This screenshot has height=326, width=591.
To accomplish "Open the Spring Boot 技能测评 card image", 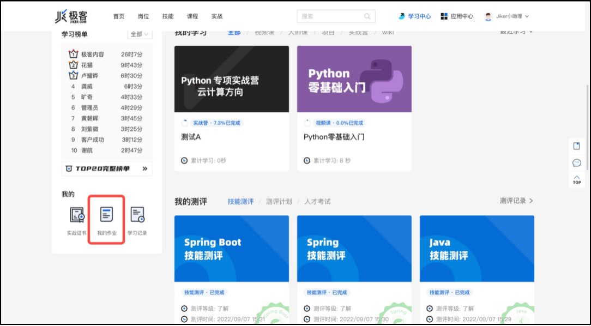I will [x=232, y=249].
